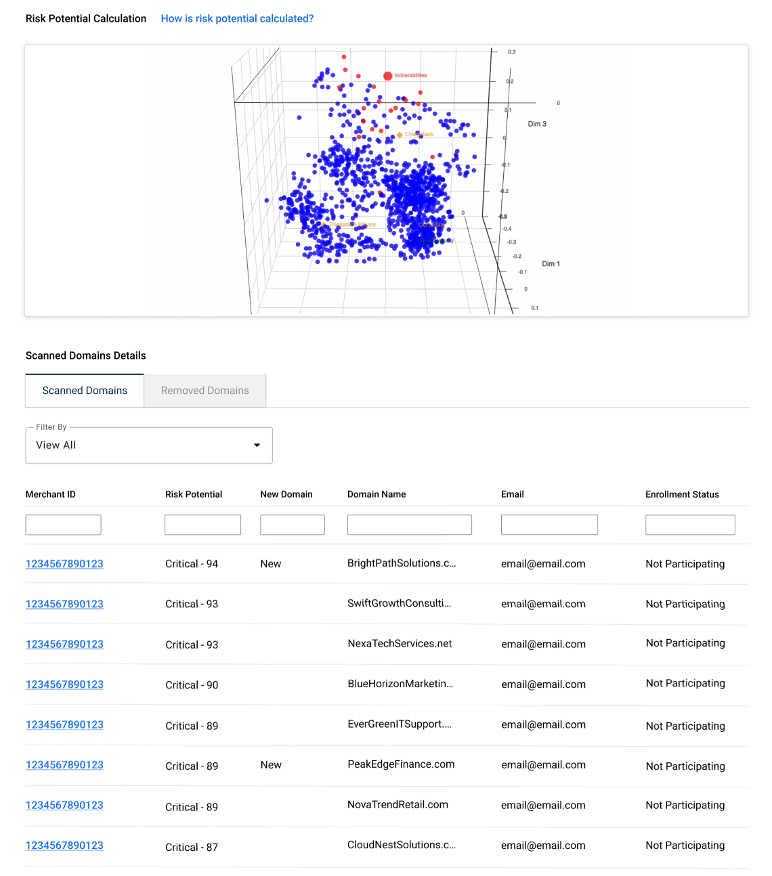Open the 'How is risk potential calculated?' link
The width and height of the screenshot is (772, 876).
tap(237, 19)
